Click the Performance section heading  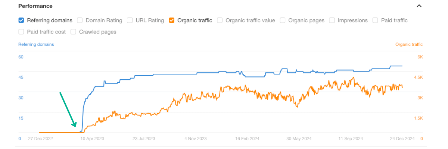pyautogui.click(x=35, y=6)
